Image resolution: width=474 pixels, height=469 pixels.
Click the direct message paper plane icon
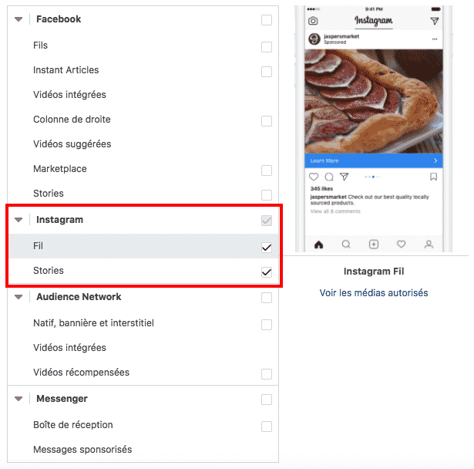[x=435, y=21]
